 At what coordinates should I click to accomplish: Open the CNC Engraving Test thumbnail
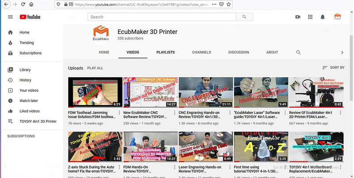coord(206,92)
